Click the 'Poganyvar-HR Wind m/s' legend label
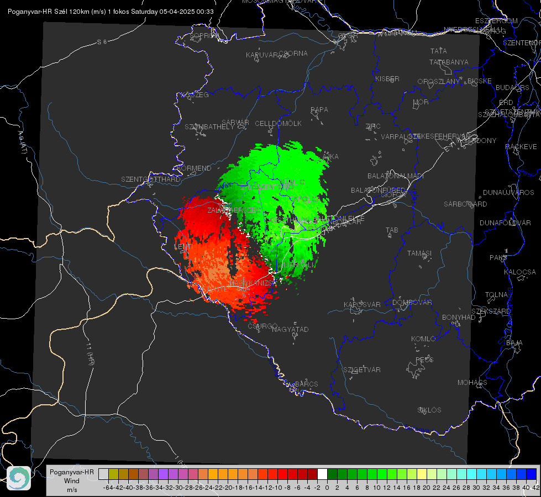Viewport: 541px width, 497px height. [72, 481]
